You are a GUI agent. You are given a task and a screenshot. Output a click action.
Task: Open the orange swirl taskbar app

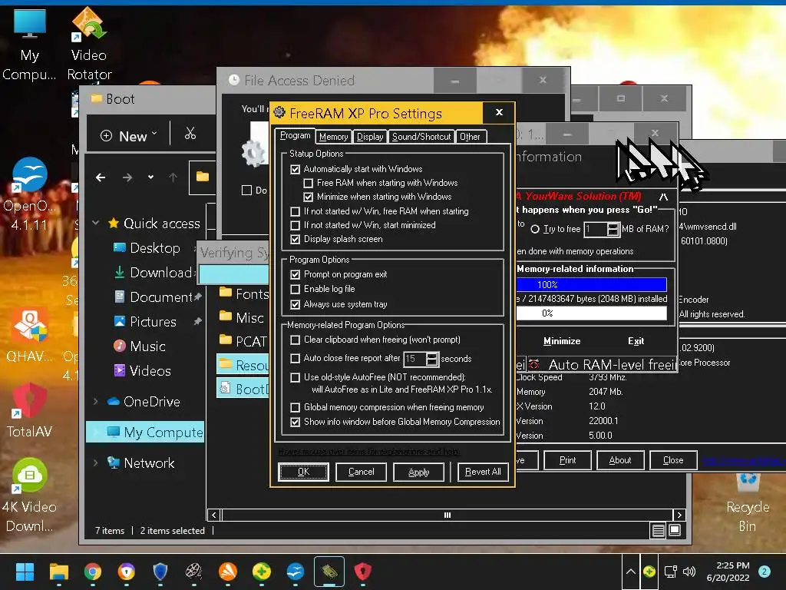point(227,572)
